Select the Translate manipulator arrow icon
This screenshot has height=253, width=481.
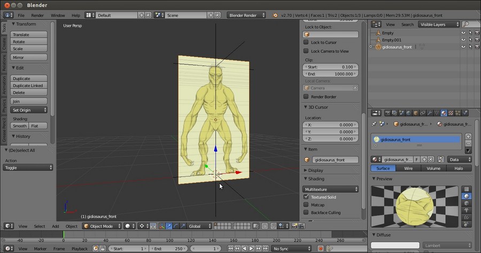point(169,226)
